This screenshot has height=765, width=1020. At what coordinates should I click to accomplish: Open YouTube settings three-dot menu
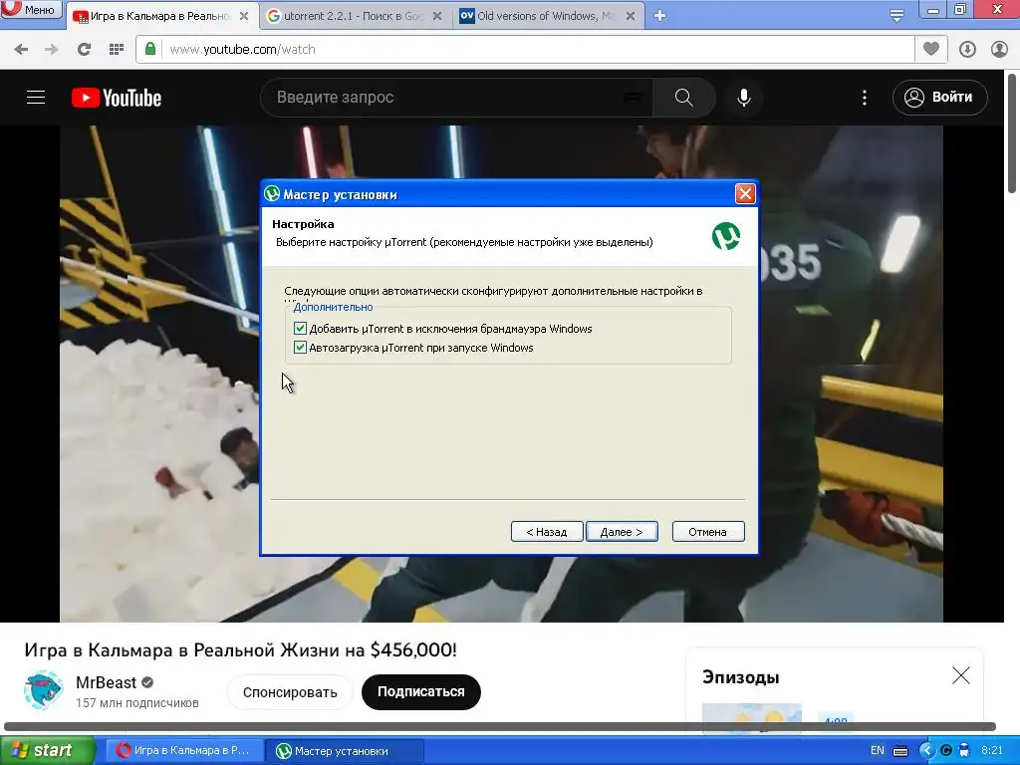(x=865, y=98)
